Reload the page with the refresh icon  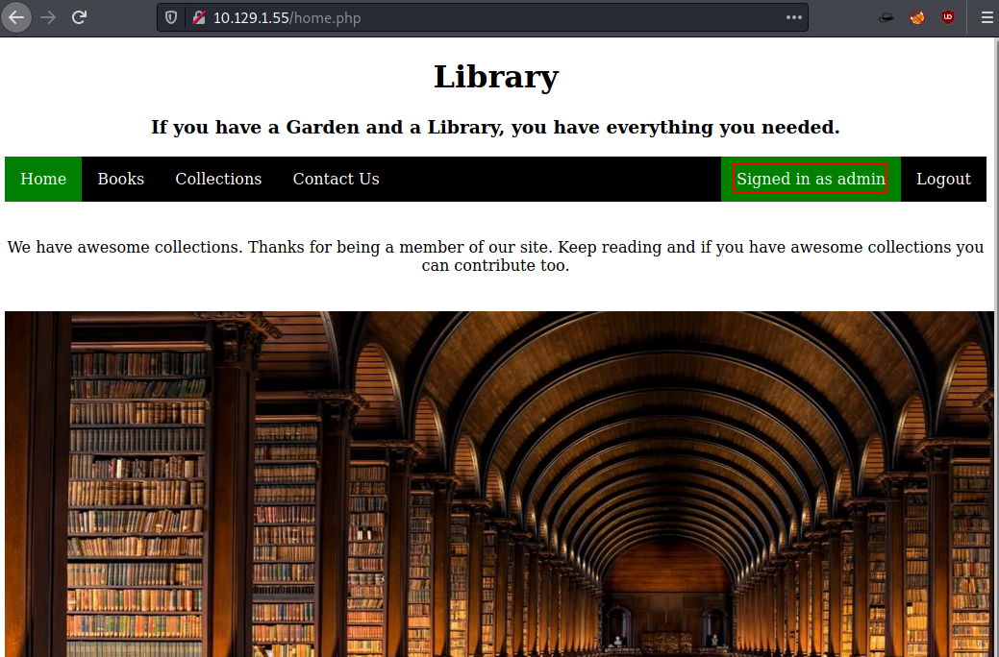click(79, 17)
